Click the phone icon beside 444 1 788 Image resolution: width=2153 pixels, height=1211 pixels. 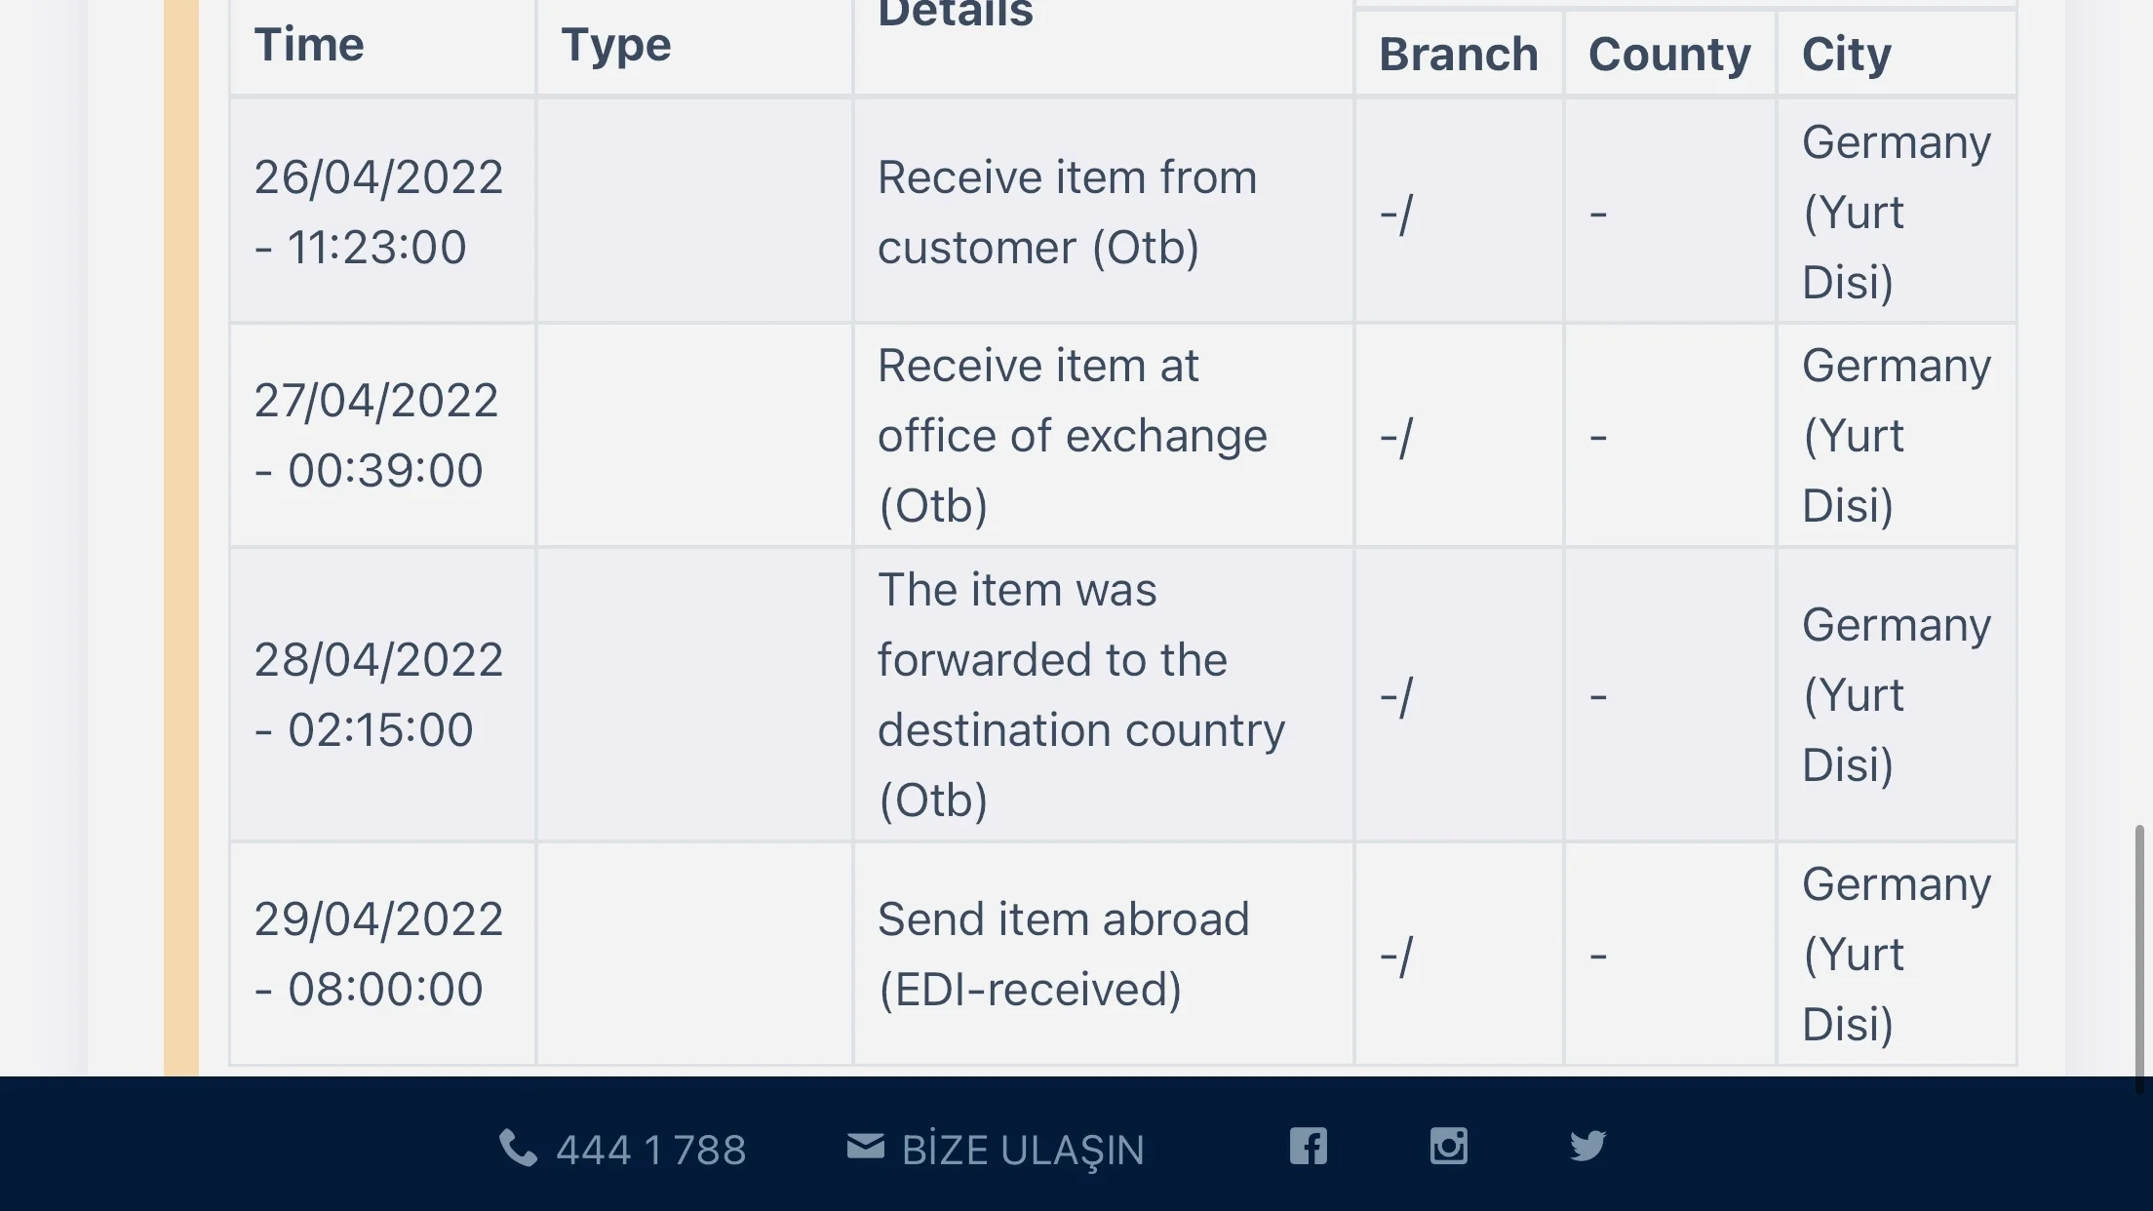coord(518,1149)
